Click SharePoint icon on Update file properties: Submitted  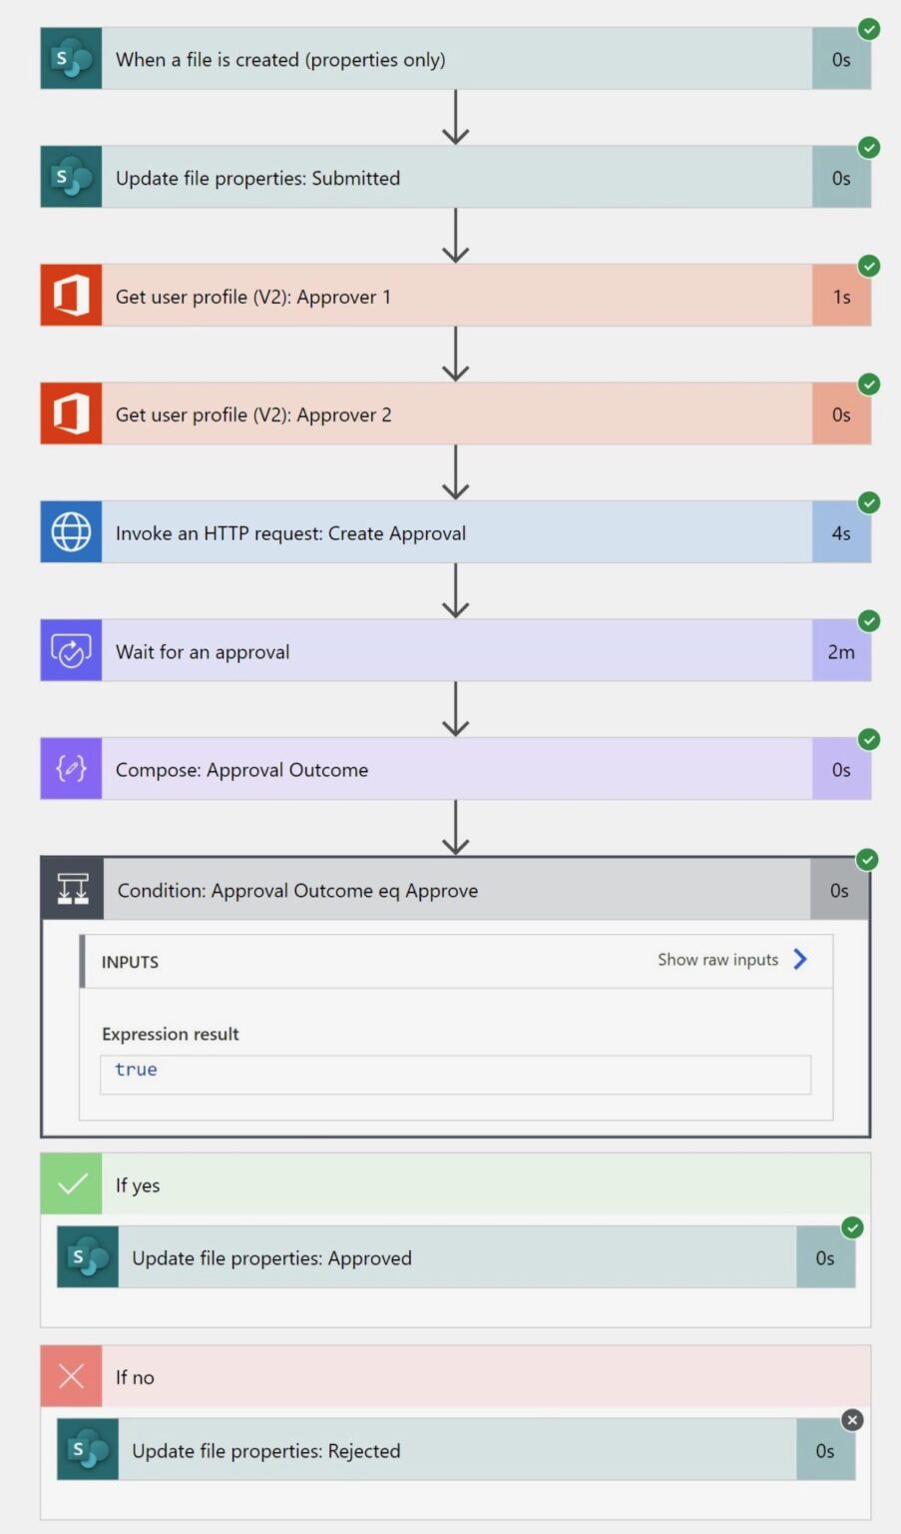click(71, 178)
